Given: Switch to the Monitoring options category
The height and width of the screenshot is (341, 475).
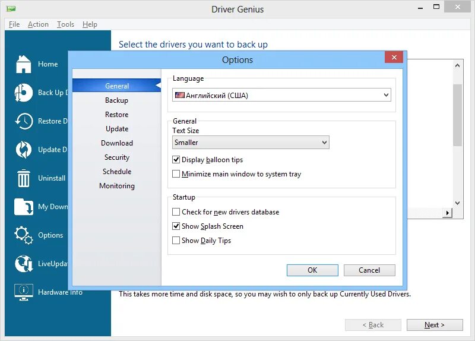Looking at the screenshot, I should tap(116, 186).
